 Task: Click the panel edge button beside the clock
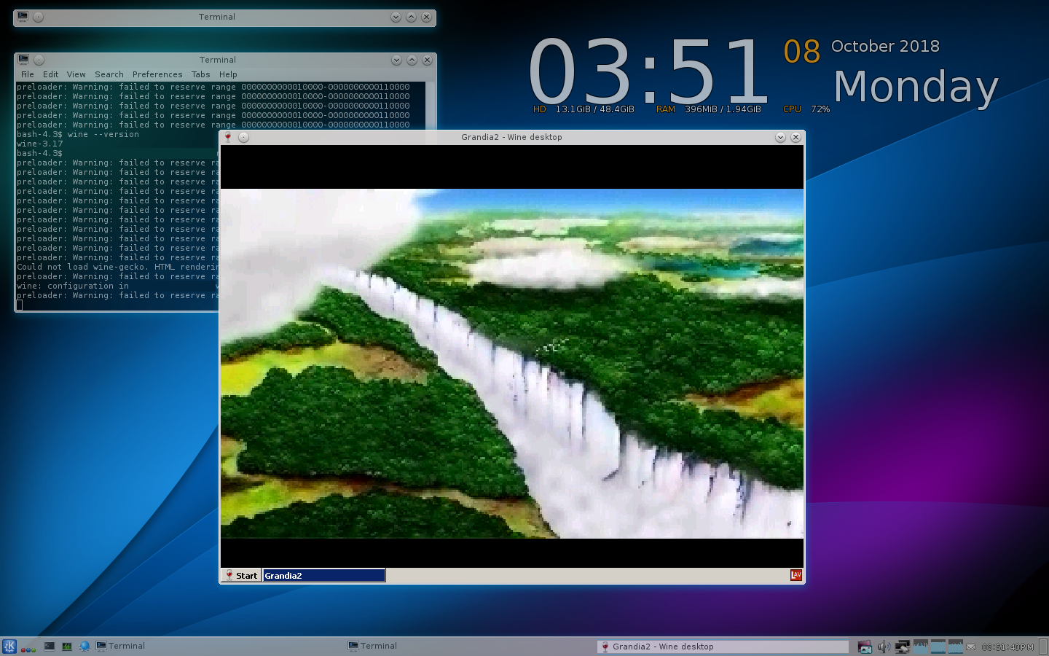click(x=1042, y=646)
